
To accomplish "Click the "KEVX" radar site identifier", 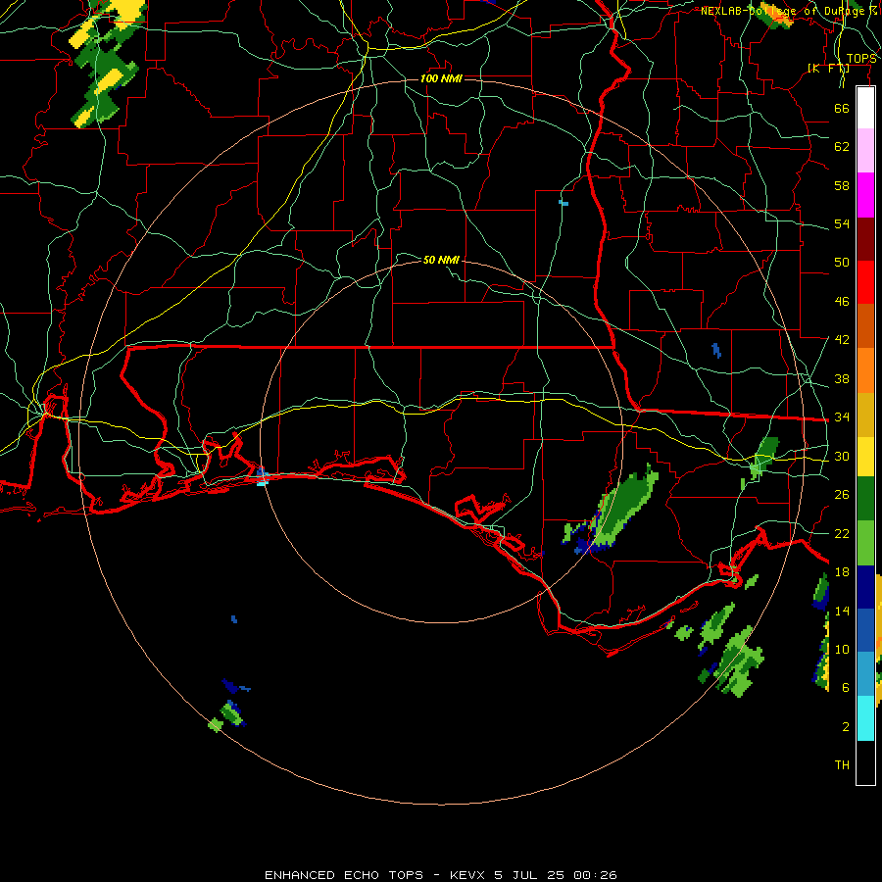I will point(468,875).
